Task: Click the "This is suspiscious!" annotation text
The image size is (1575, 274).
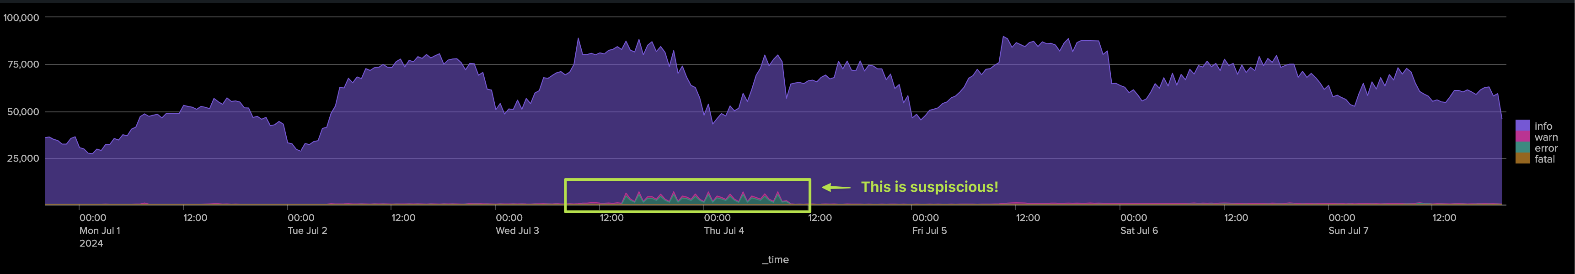Action: 929,187
